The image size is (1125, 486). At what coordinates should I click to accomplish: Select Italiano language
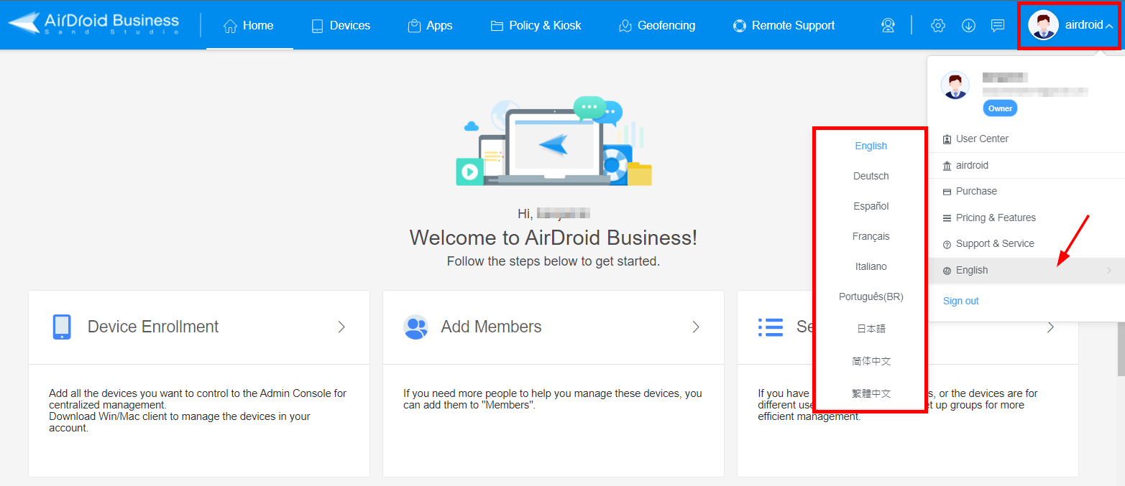(x=871, y=266)
